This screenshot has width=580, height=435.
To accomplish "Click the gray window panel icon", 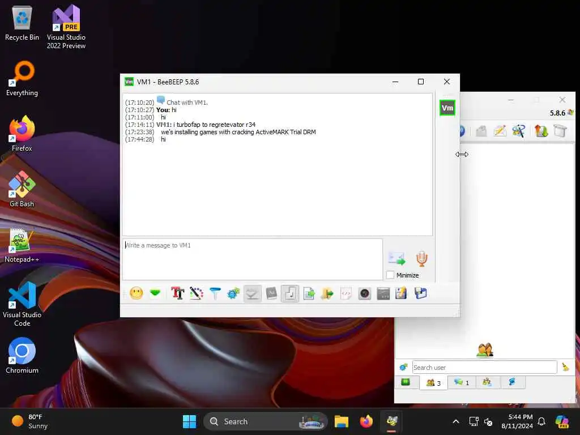I will point(383,293).
